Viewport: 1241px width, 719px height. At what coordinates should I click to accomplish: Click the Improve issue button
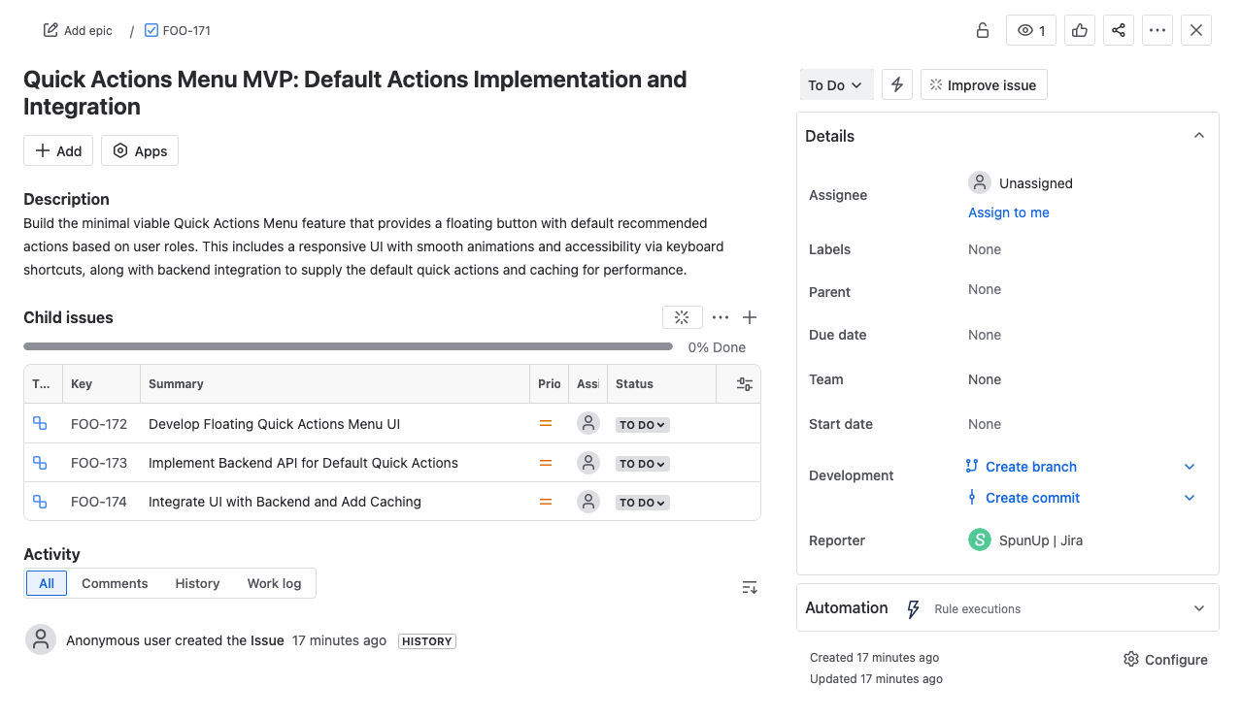[984, 84]
